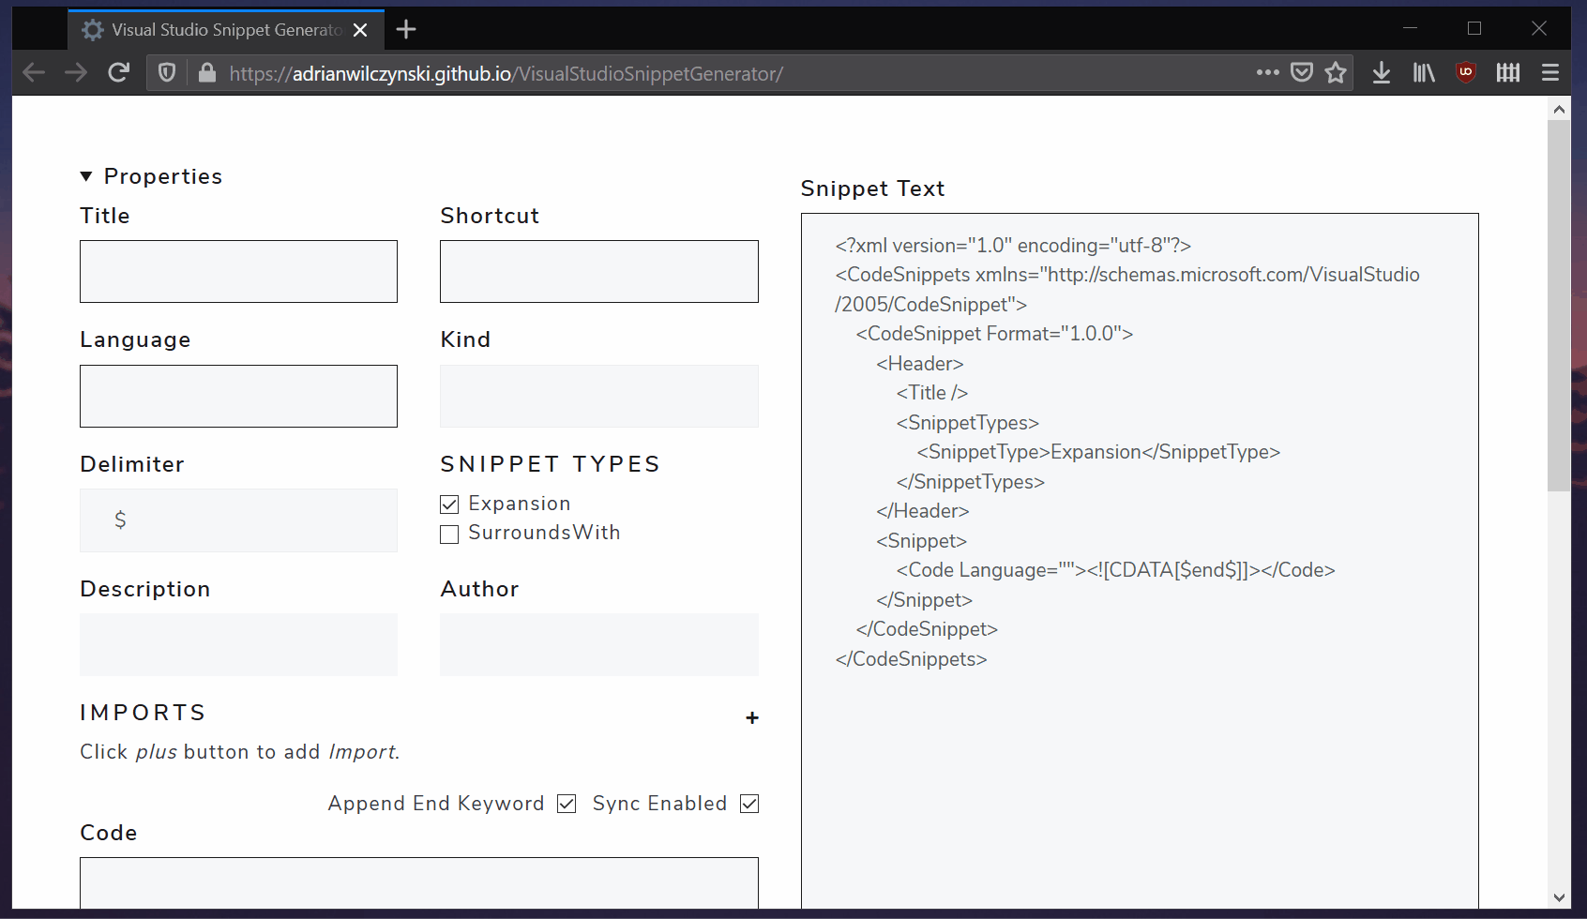Click the Snippet Text output area
Viewport: 1587px width, 919px height.
click(1140, 561)
